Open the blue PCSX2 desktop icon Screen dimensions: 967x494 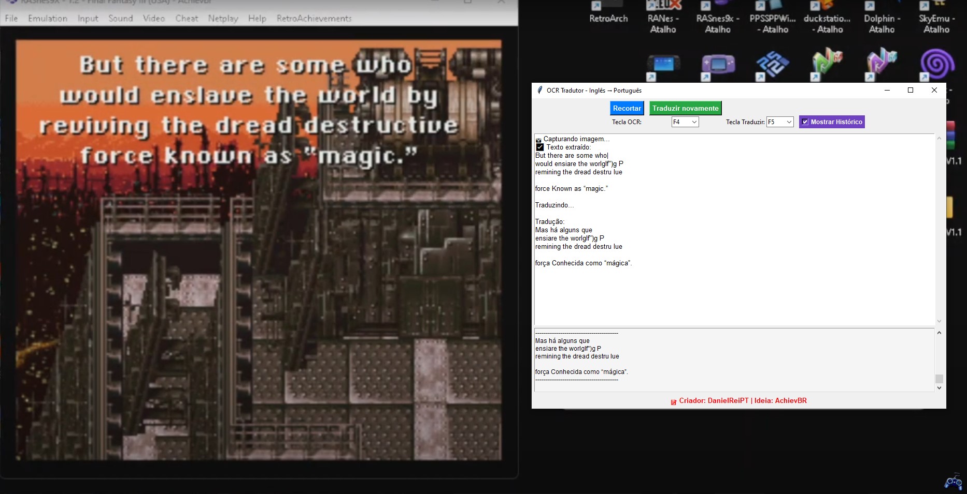click(772, 66)
